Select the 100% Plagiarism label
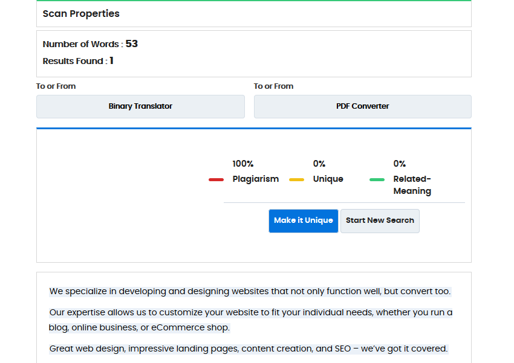 click(255, 172)
